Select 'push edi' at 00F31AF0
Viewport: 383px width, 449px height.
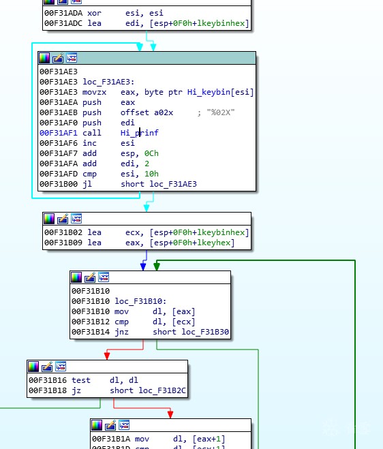(87, 123)
